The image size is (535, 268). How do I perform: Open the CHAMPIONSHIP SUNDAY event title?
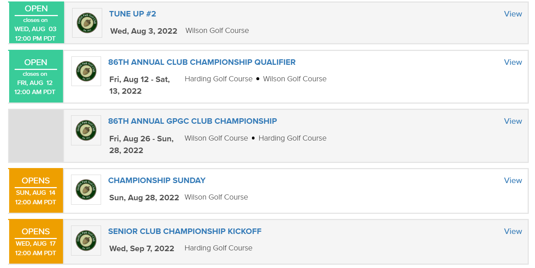click(x=157, y=180)
